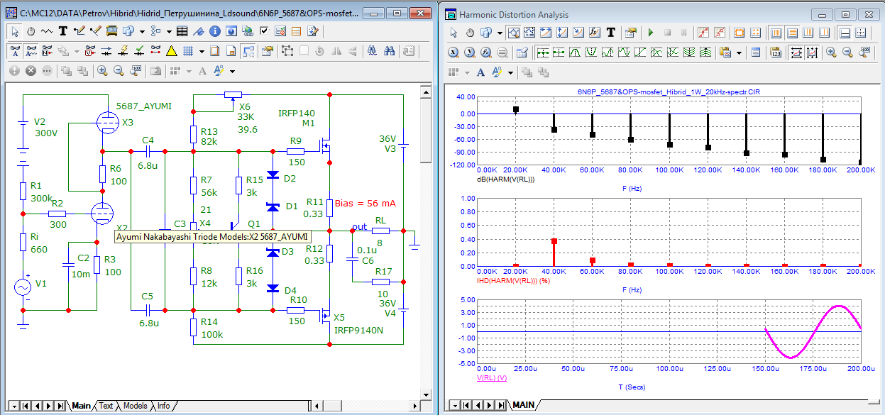
Task: Switch to the Text tab
Action: [106, 406]
